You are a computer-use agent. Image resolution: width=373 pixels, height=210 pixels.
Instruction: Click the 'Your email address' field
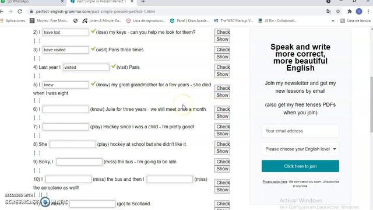pos(300,131)
